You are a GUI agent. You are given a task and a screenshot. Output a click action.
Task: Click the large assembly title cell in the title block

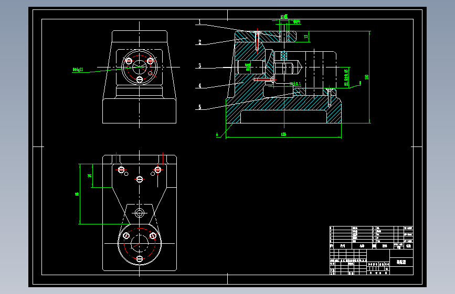click(x=401, y=262)
